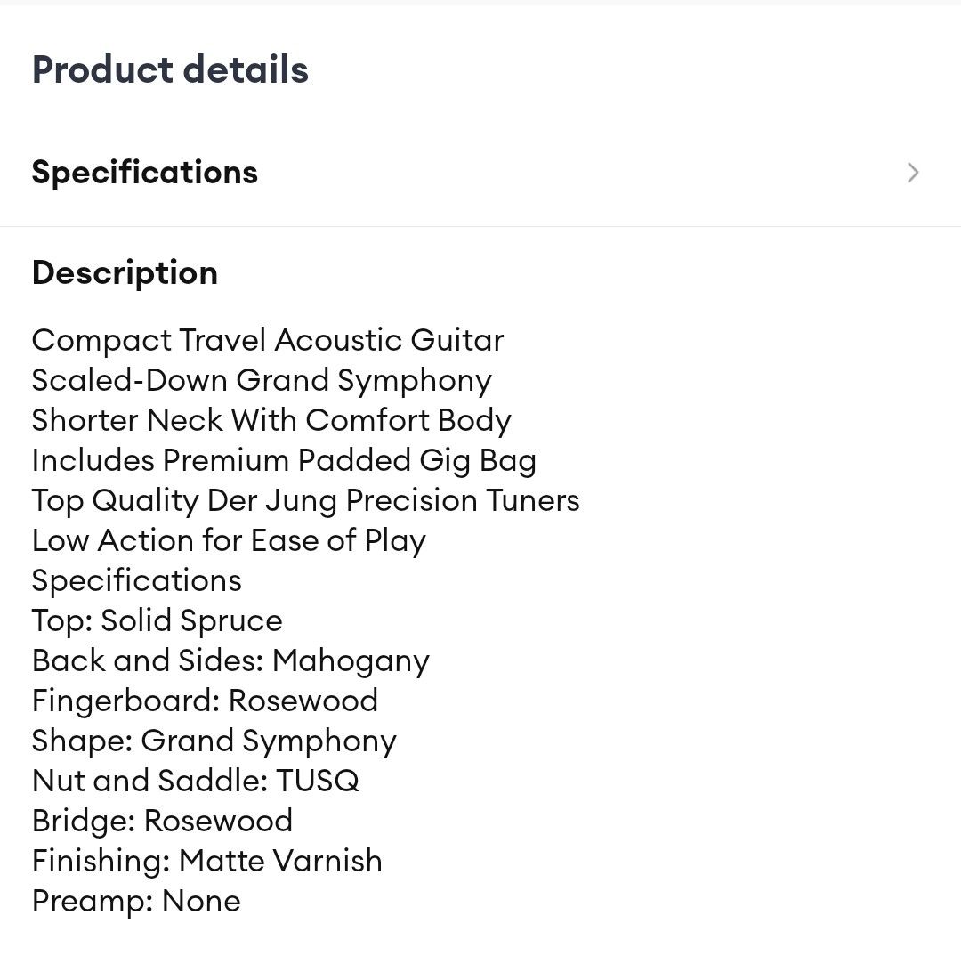Select the Product details heading
This screenshot has height=956, width=961.
coord(170,69)
